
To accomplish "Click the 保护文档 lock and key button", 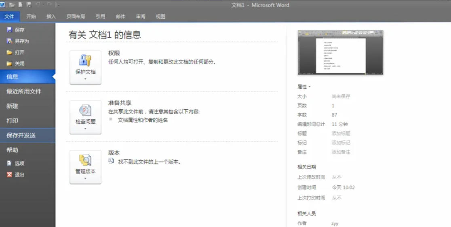I will 85,68.
